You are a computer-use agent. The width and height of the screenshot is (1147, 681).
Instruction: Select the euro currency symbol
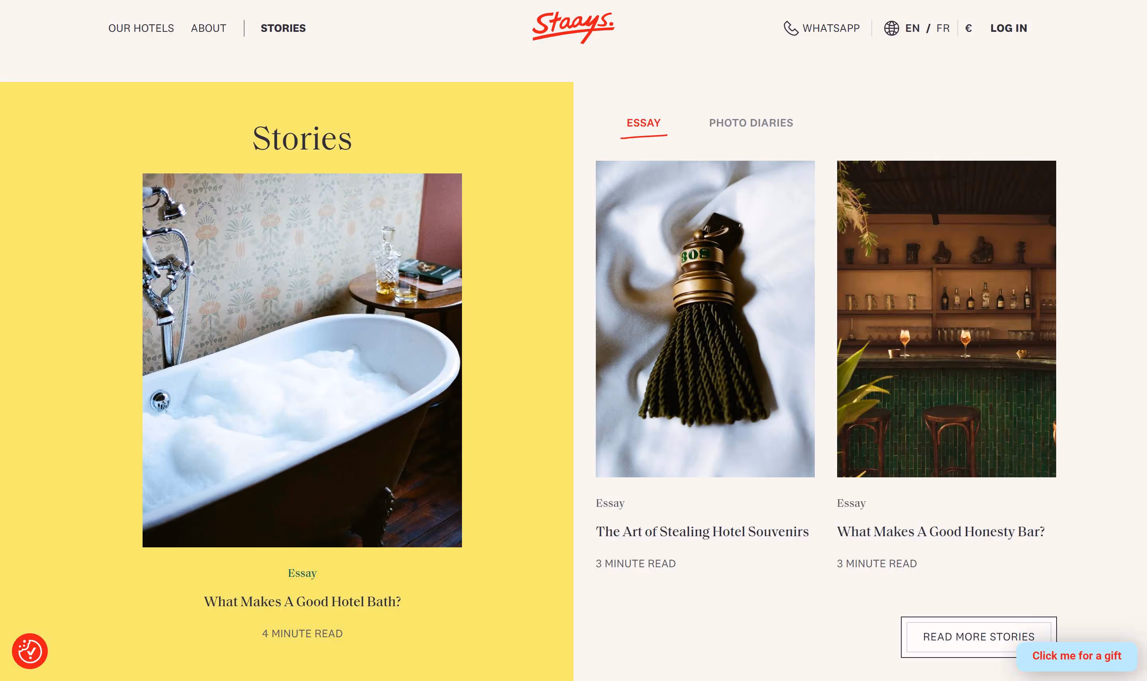[x=968, y=29]
